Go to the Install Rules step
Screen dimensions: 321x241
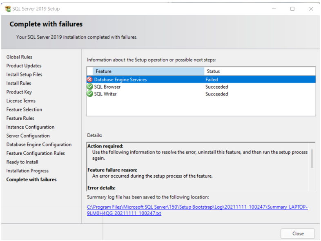(19, 83)
